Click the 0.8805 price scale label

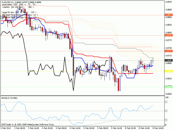click(169, 33)
